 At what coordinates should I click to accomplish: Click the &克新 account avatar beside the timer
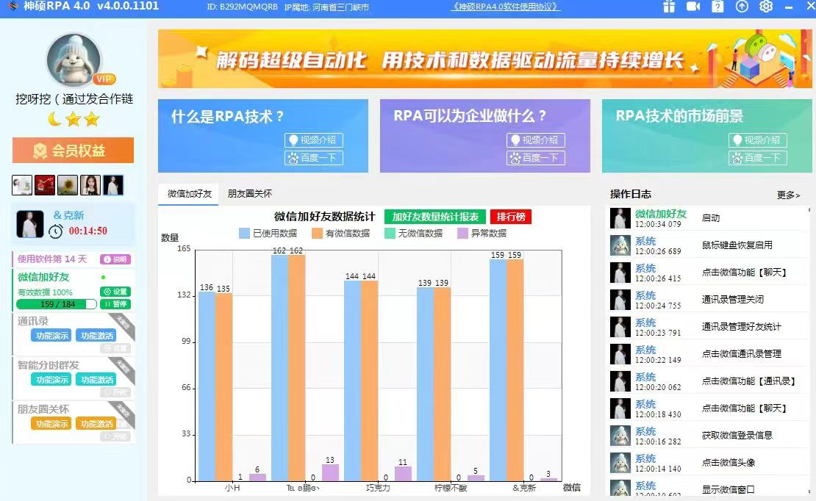30,224
